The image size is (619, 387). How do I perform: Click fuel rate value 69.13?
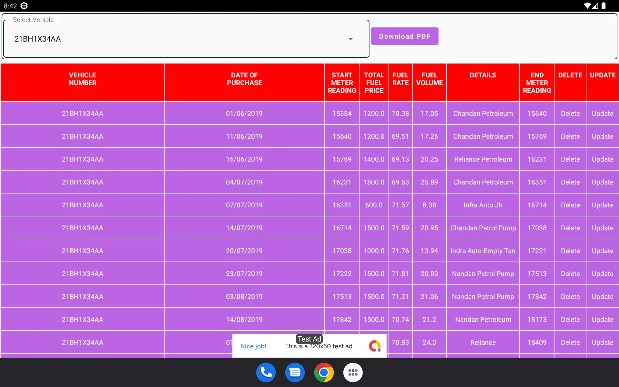[400, 159]
